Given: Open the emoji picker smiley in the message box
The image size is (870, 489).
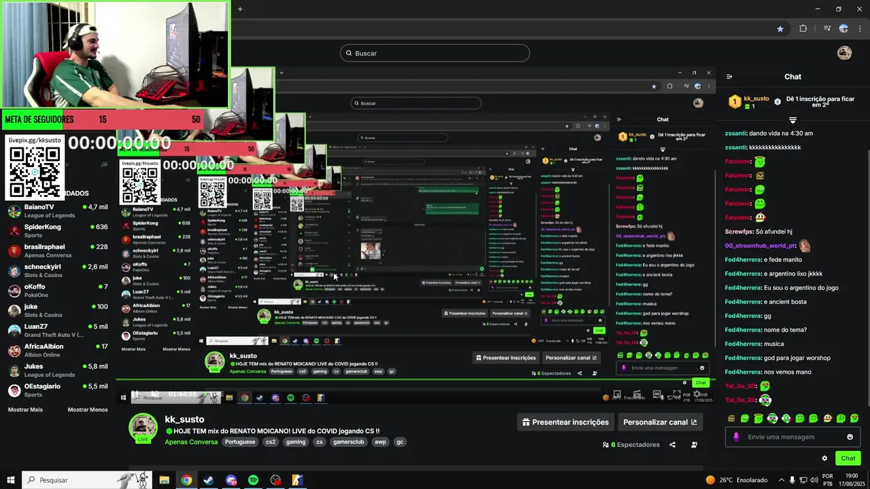Looking at the screenshot, I should pyautogui.click(x=850, y=437).
